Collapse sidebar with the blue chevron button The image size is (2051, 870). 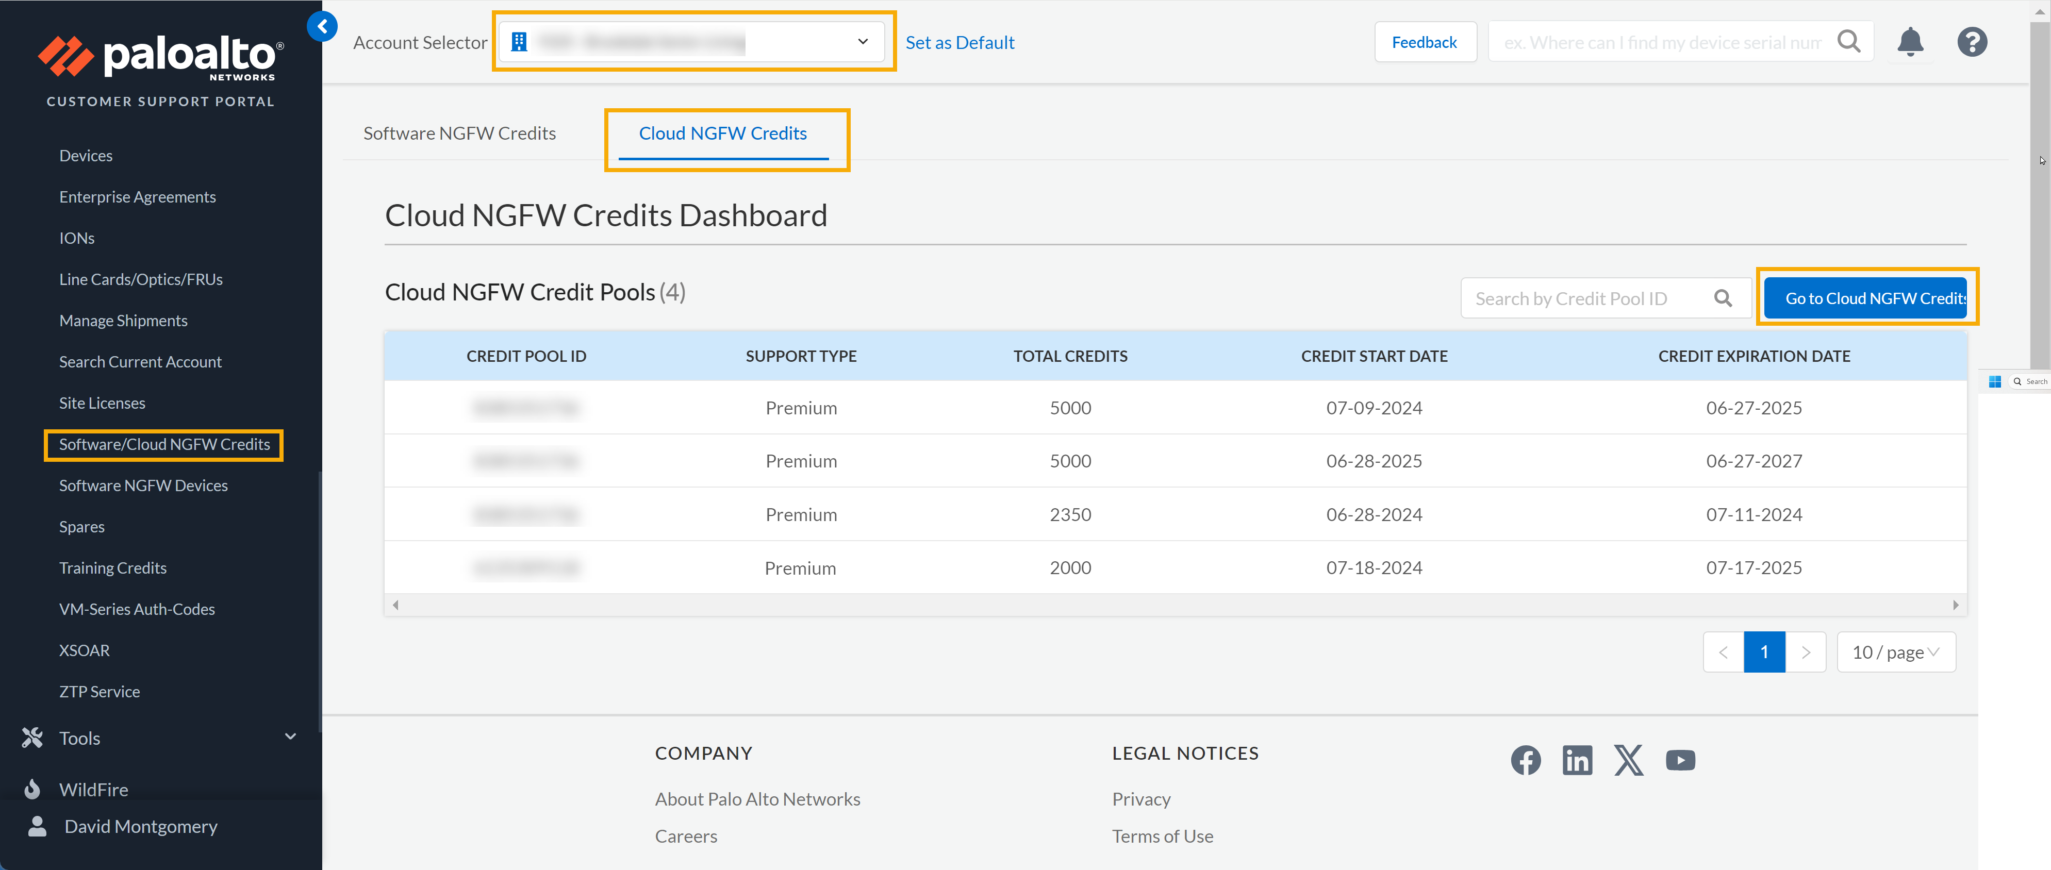coord(322,26)
